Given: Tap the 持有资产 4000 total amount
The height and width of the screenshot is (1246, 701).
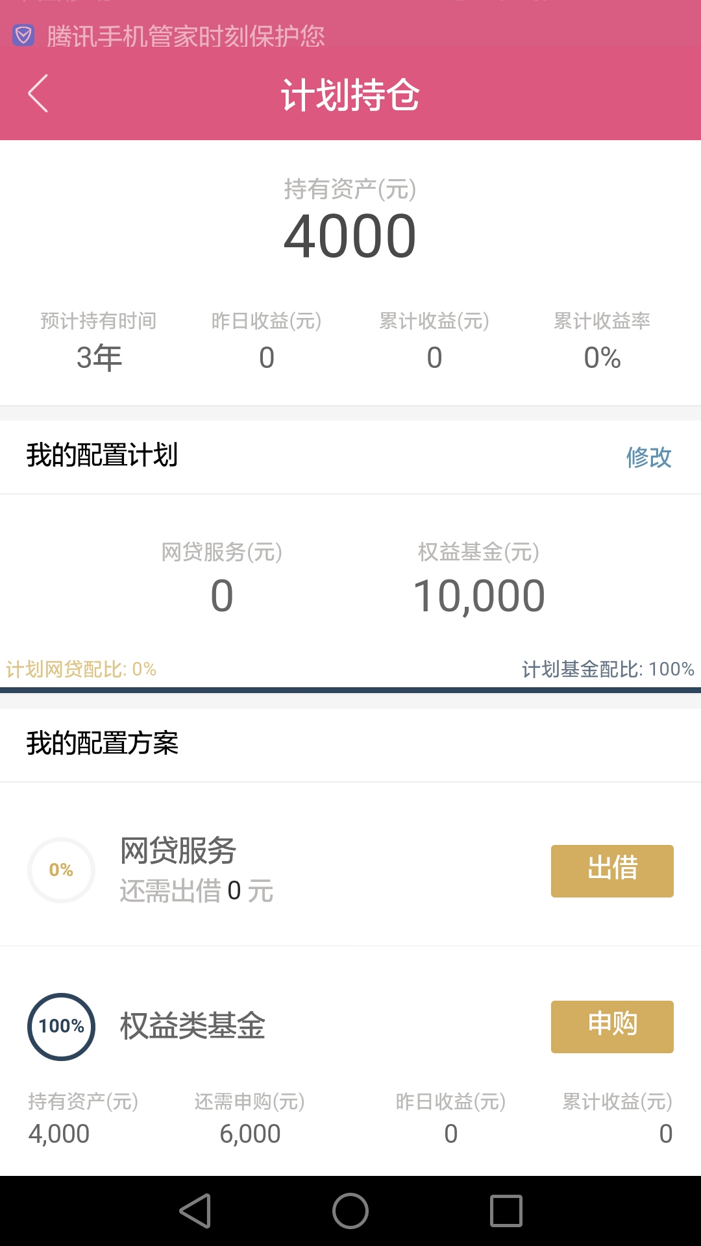Looking at the screenshot, I should click(x=350, y=237).
